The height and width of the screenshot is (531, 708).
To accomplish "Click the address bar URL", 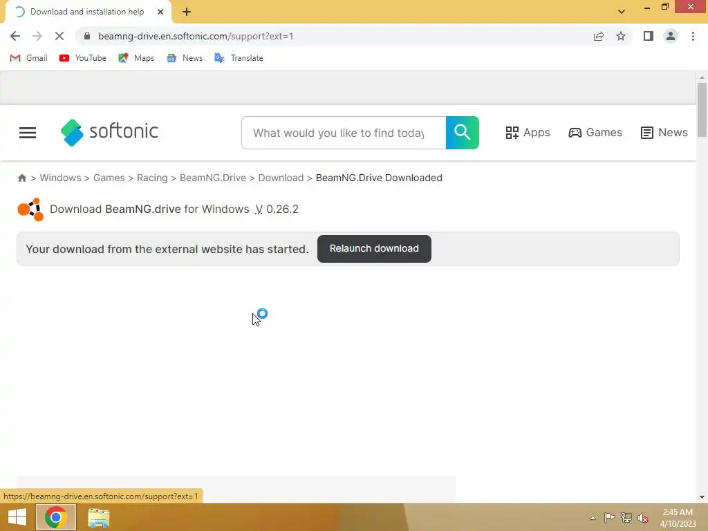I will 196,36.
